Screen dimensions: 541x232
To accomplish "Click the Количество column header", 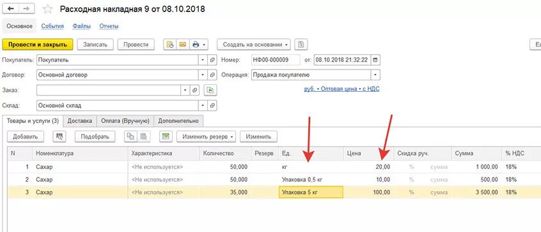I will pos(225,154).
